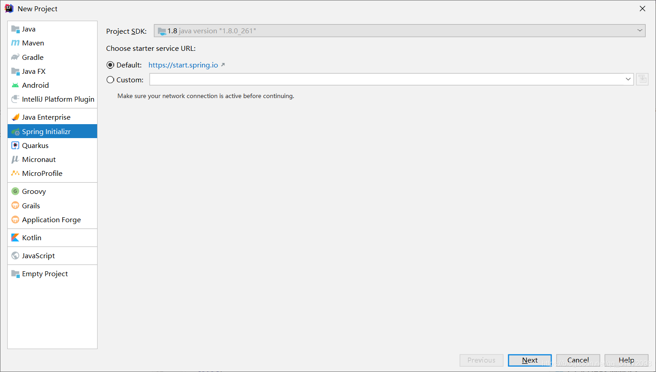656x372 pixels.
Task: Select MicroProfile in the project list
Action: (53, 173)
